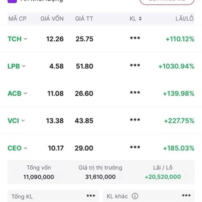Select the ACB stock ticker

14,94
